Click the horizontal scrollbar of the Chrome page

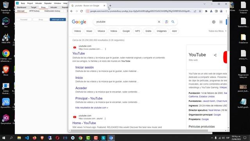coord(139,130)
